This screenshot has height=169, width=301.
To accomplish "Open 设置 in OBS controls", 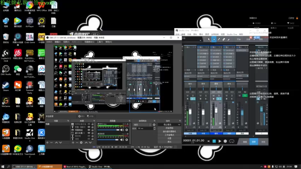I will click(x=169, y=138).
